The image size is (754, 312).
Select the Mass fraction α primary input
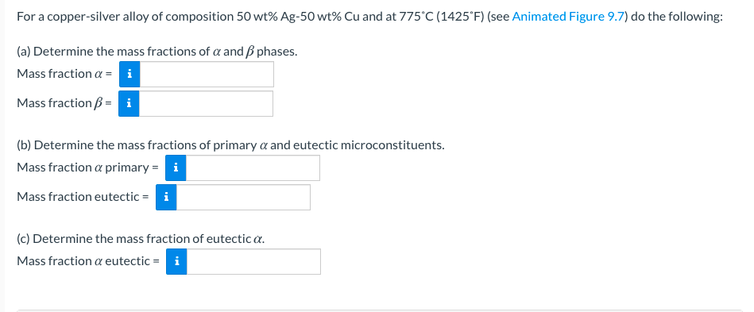tap(253, 168)
